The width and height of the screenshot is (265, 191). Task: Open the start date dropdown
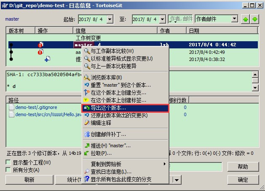pos(110,19)
